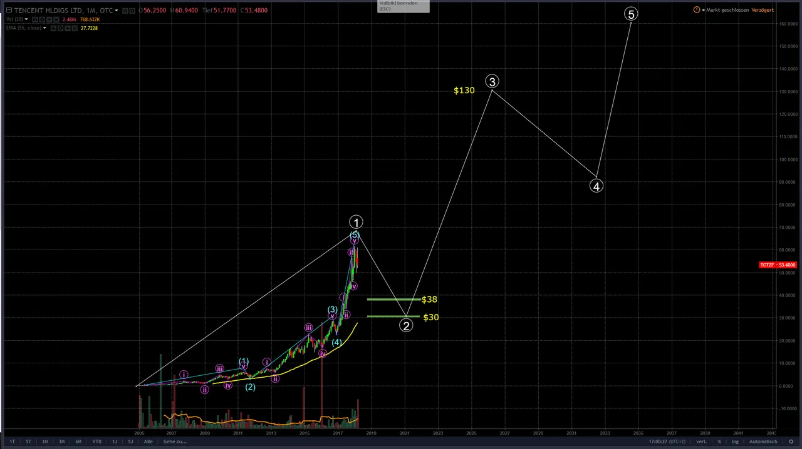Screen dimensions: 802x449
Task: Collapse the legend via the minus box icon
Action: [x=9, y=10]
